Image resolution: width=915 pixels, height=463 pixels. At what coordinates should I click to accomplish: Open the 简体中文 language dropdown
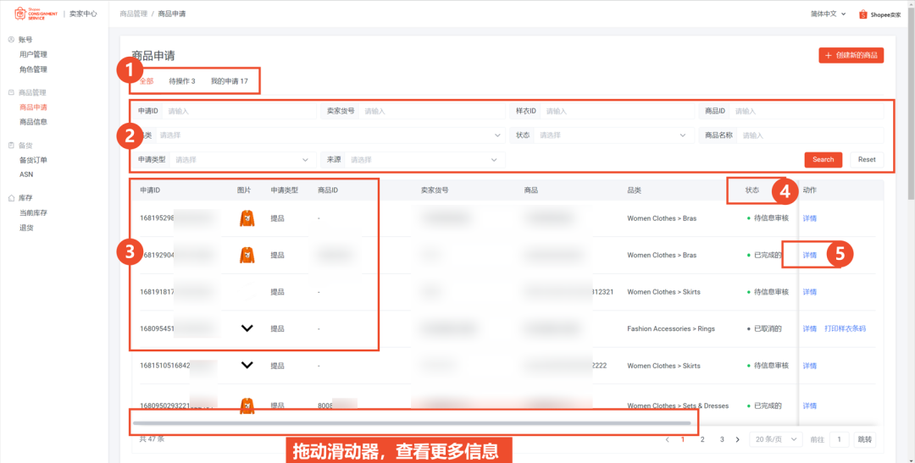(x=829, y=14)
